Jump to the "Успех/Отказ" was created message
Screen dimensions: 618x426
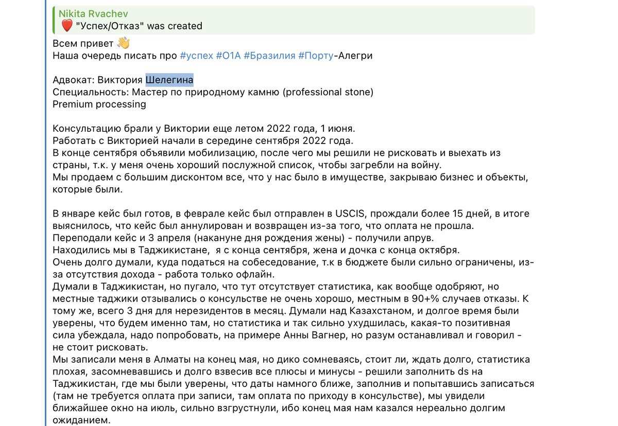coord(138,26)
